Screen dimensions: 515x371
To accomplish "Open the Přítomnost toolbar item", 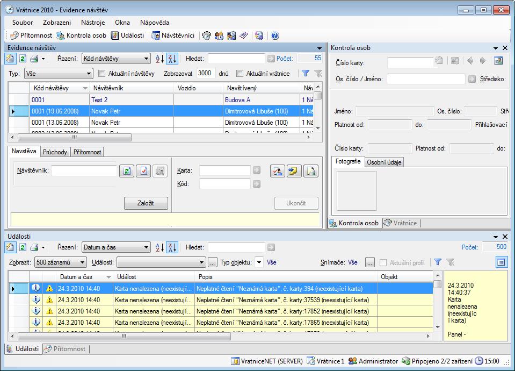I will tap(31, 35).
